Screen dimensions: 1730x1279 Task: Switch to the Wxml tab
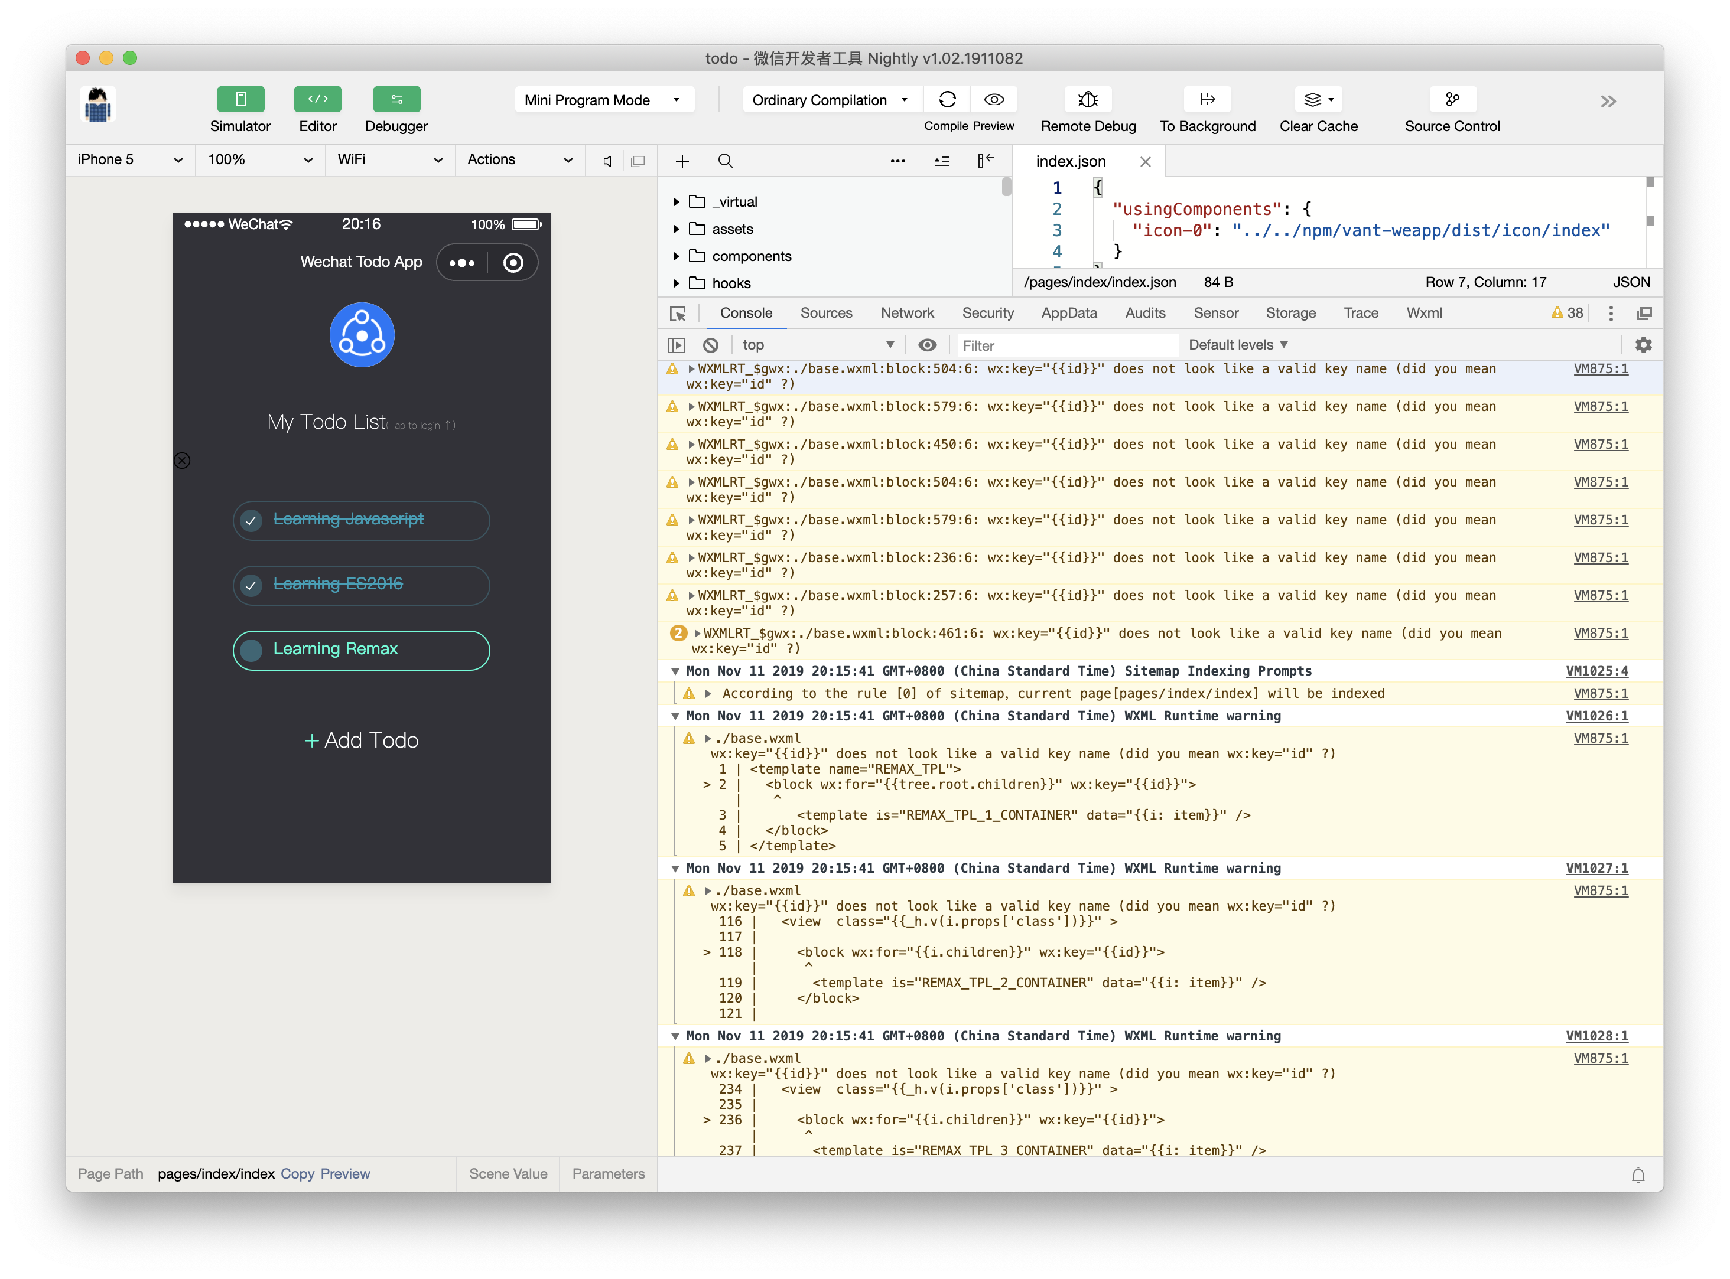(1424, 313)
